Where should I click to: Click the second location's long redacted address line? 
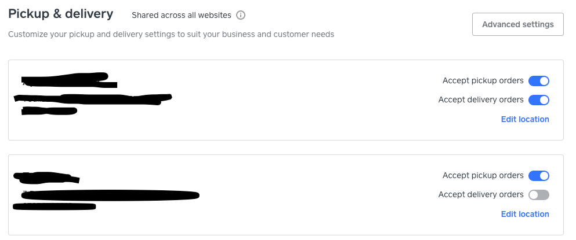pos(107,195)
